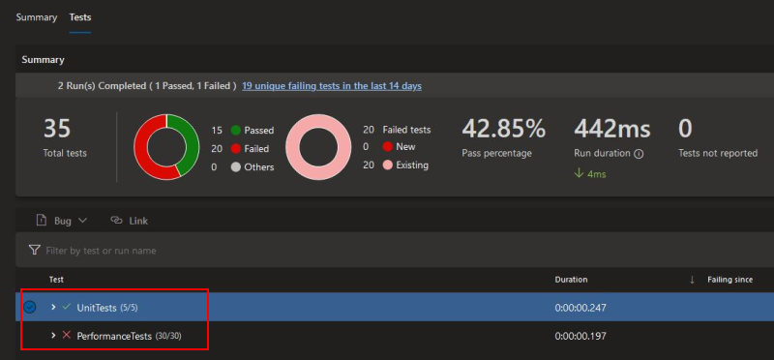
Task: Uncheck the selected UnitTests row checkbox
Action: click(x=30, y=307)
